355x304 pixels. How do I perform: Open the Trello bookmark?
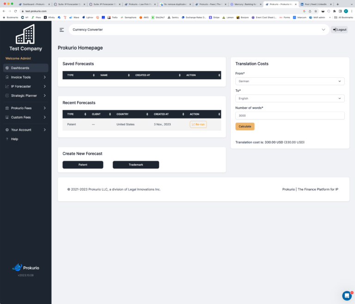pyautogui.click(x=112, y=18)
